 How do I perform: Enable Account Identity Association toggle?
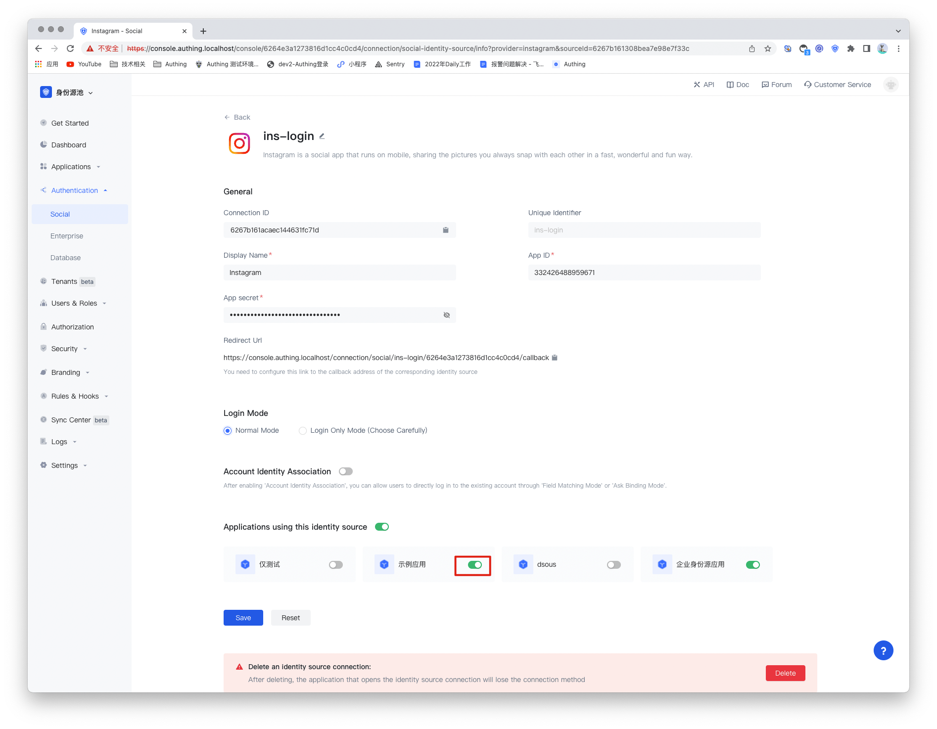(345, 471)
